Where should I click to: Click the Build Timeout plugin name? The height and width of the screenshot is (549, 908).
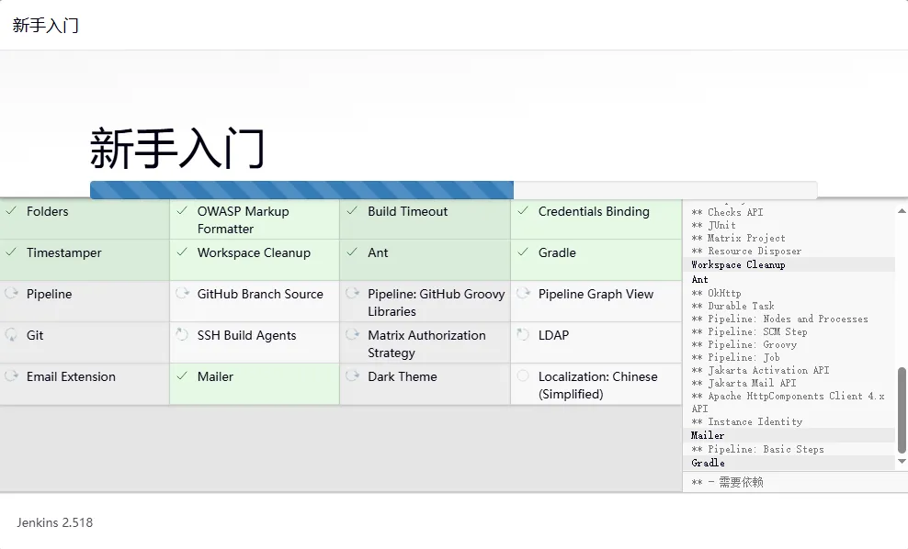[x=408, y=211]
